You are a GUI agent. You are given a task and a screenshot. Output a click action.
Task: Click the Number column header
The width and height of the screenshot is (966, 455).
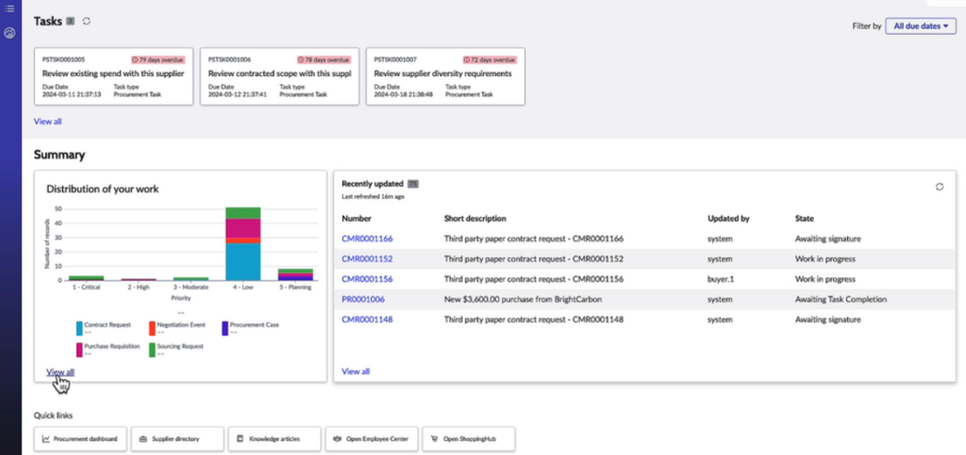[x=357, y=219]
